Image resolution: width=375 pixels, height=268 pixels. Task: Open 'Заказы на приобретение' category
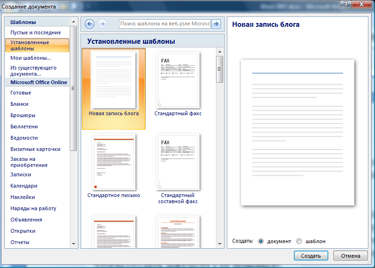[29, 162]
